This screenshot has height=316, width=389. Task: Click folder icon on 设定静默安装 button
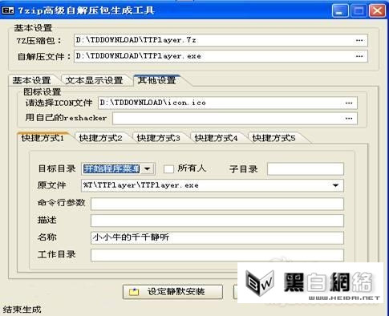tap(134, 292)
